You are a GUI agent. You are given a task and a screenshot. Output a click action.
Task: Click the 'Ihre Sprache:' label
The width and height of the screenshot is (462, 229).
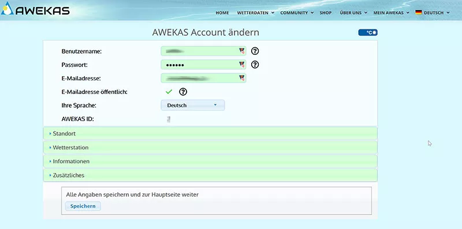pos(79,105)
